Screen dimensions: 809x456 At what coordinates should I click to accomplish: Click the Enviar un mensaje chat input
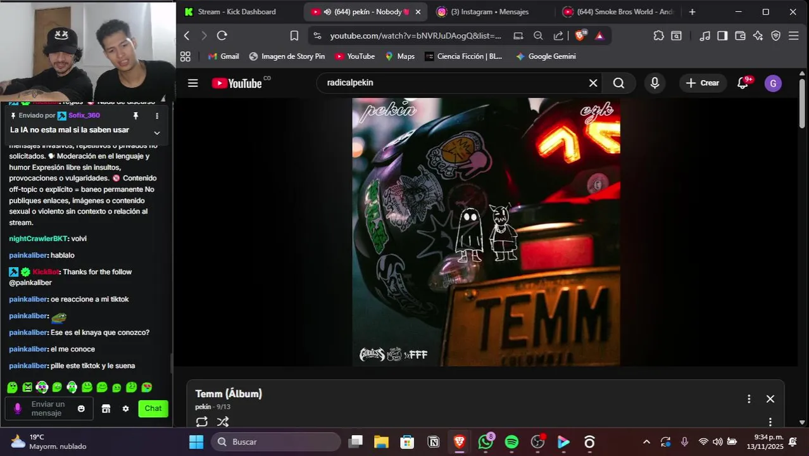[x=49, y=408]
